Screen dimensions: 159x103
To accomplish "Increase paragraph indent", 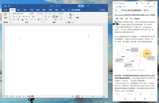I will 62,14.
